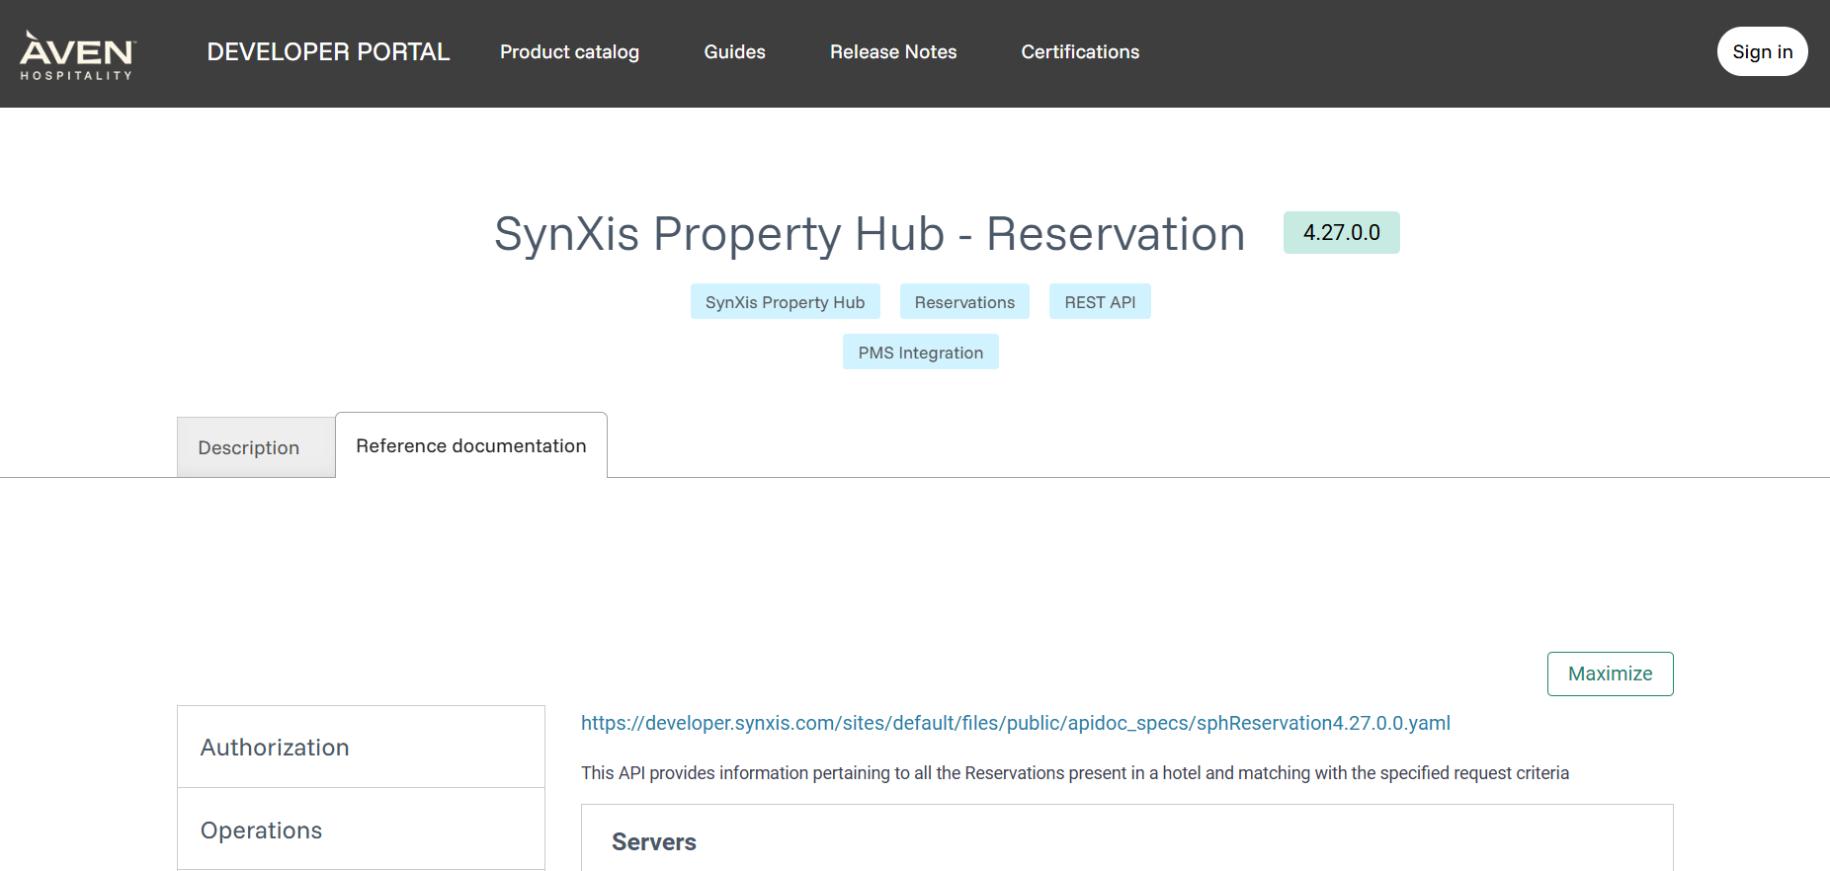Click the Servers section heading
The height and width of the screenshot is (871, 1830).
point(653,842)
